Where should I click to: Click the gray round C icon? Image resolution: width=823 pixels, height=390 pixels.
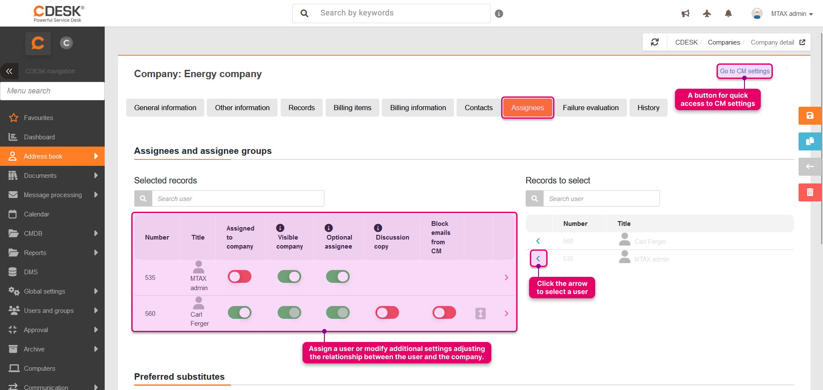pos(66,43)
